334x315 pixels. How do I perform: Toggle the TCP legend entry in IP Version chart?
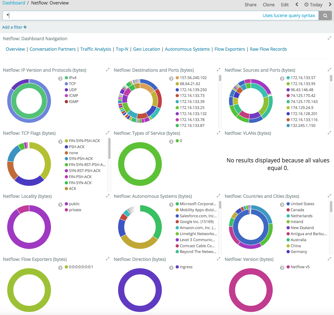tap(73, 84)
